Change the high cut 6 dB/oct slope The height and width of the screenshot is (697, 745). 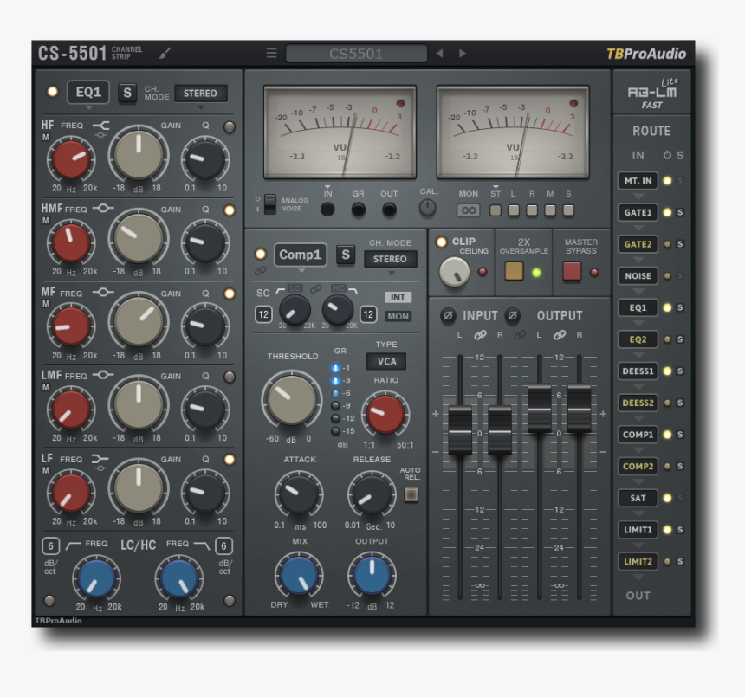coord(223,546)
